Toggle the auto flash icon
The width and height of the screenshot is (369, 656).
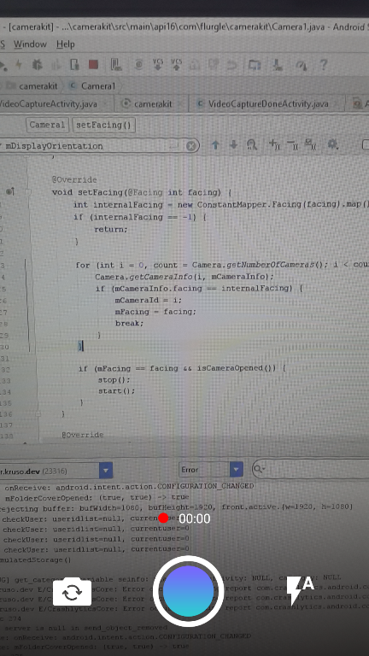tap(300, 591)
